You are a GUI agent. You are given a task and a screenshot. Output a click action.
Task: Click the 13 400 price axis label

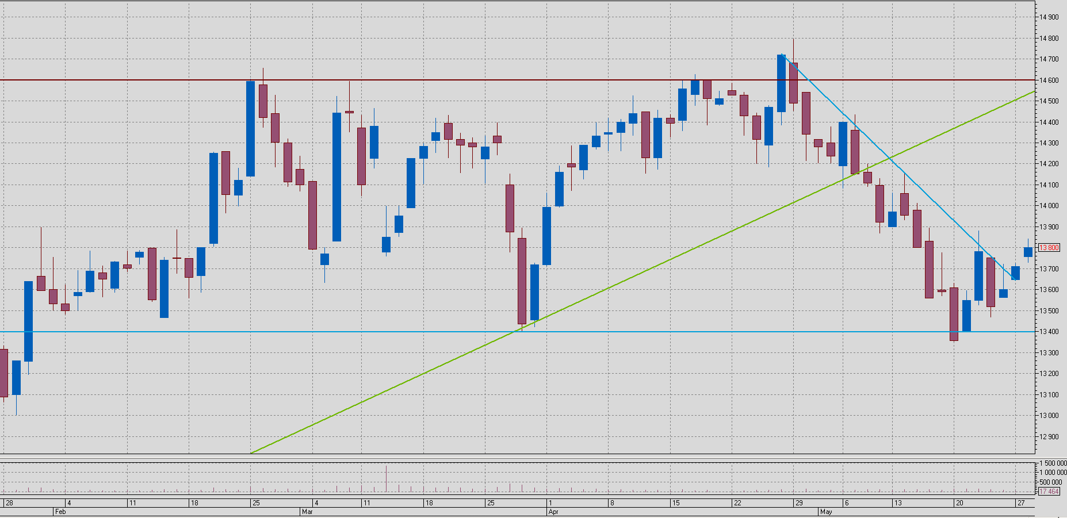pos(1049,332)
